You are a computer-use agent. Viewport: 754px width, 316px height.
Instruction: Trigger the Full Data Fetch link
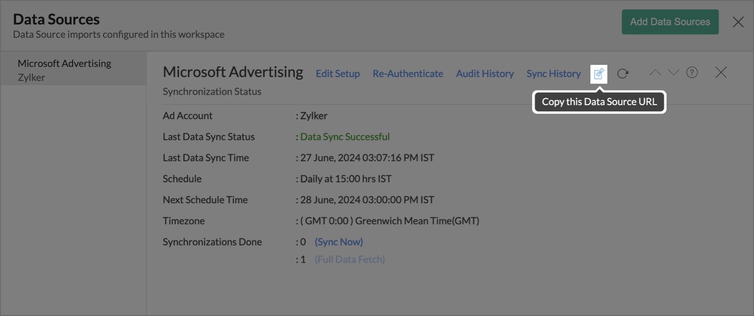pos(350,260)
